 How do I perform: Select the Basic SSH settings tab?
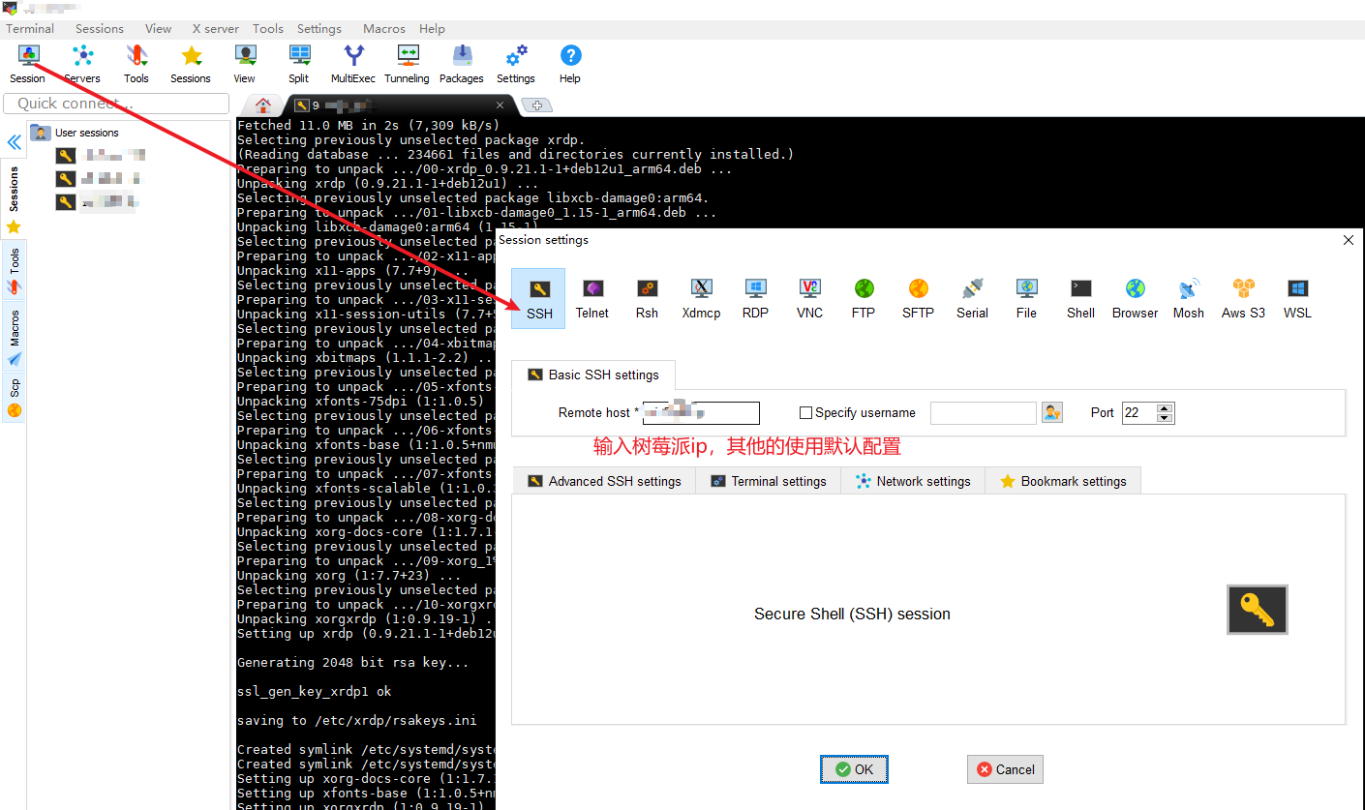pos(593,375)
